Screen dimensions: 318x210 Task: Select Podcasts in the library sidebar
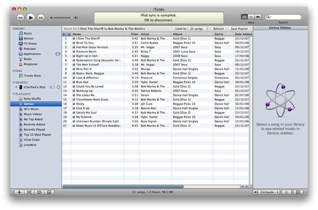tap(31, 48)
